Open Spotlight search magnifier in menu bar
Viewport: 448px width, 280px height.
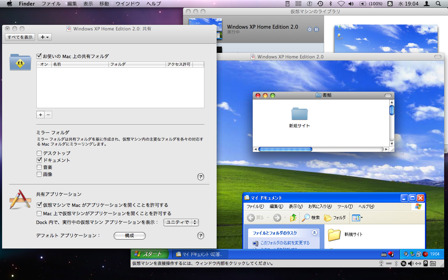438,3
